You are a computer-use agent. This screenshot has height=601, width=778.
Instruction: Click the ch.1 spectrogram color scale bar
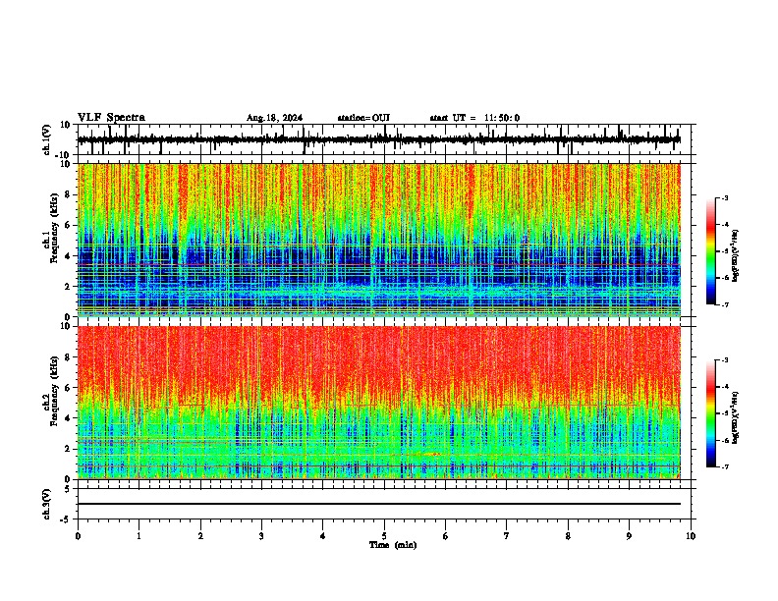pos(711,250)
